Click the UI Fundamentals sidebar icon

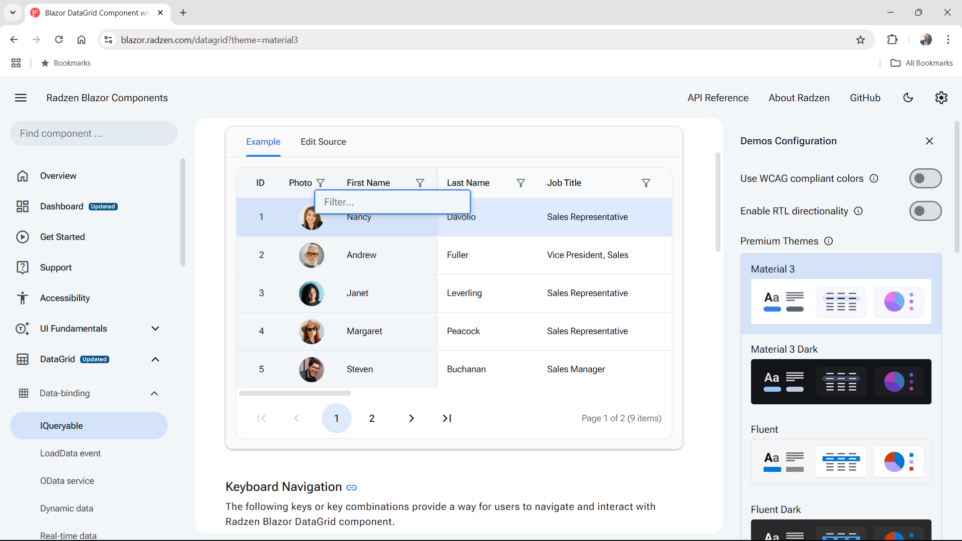[x=23, y=329]
